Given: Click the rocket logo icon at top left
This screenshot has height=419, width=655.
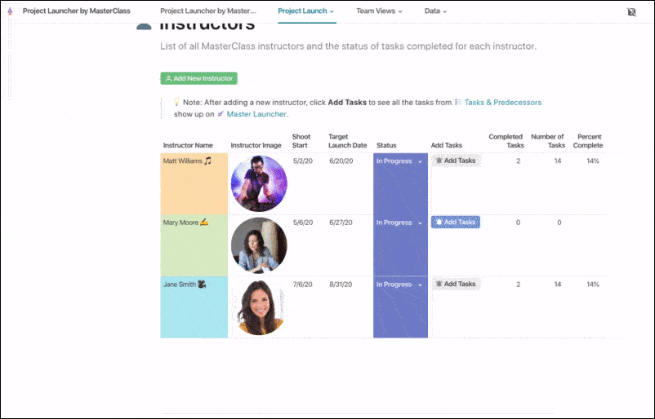Looking at the screenshot, I should click(10, 11).
